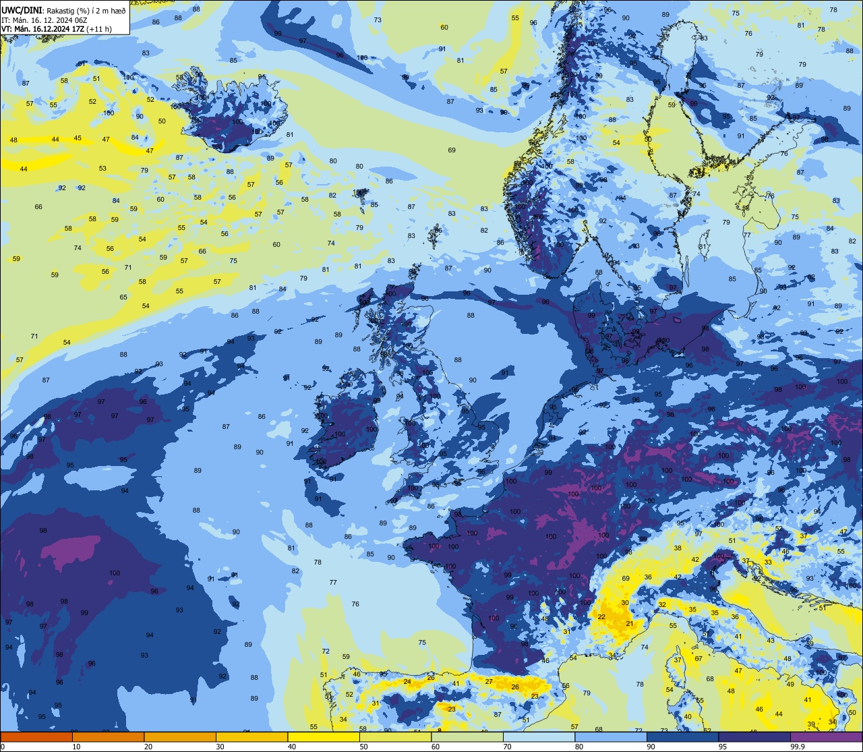Screen dimensions: 863x752
Task: Click the "VT: Mán. 16.12.2024 17Z" valid time
Action: (43, 30)
